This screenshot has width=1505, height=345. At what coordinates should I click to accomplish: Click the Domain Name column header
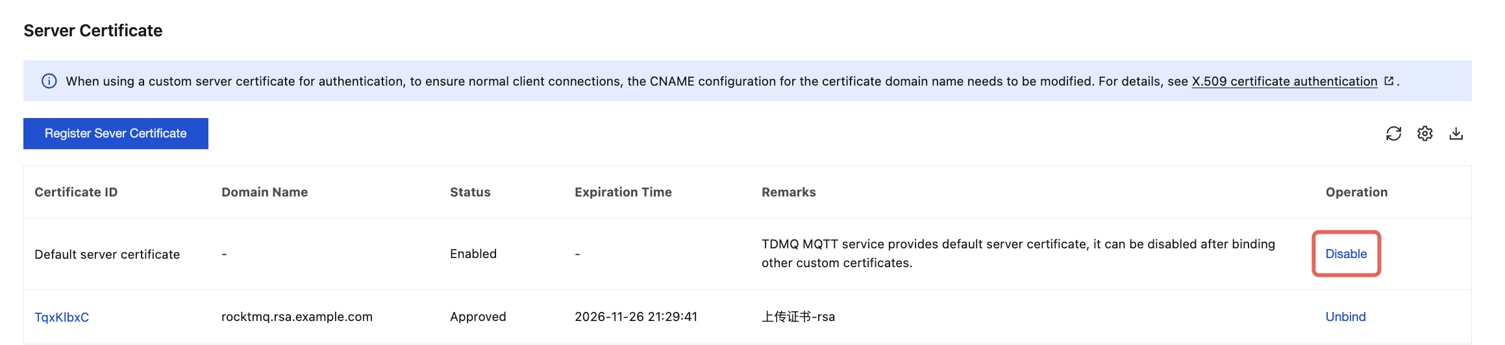pyautogui.click(x=264, y=192)
